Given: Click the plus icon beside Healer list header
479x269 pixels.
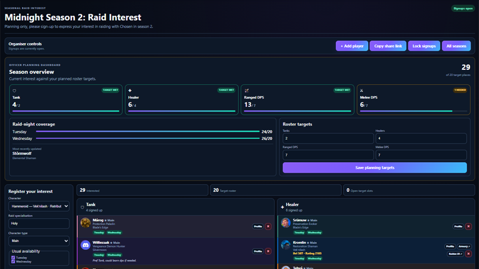Looking at the screenshot, I should coord(282,207).
